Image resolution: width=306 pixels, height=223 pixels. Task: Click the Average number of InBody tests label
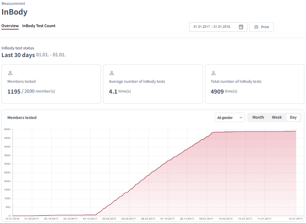coord(137,81)
